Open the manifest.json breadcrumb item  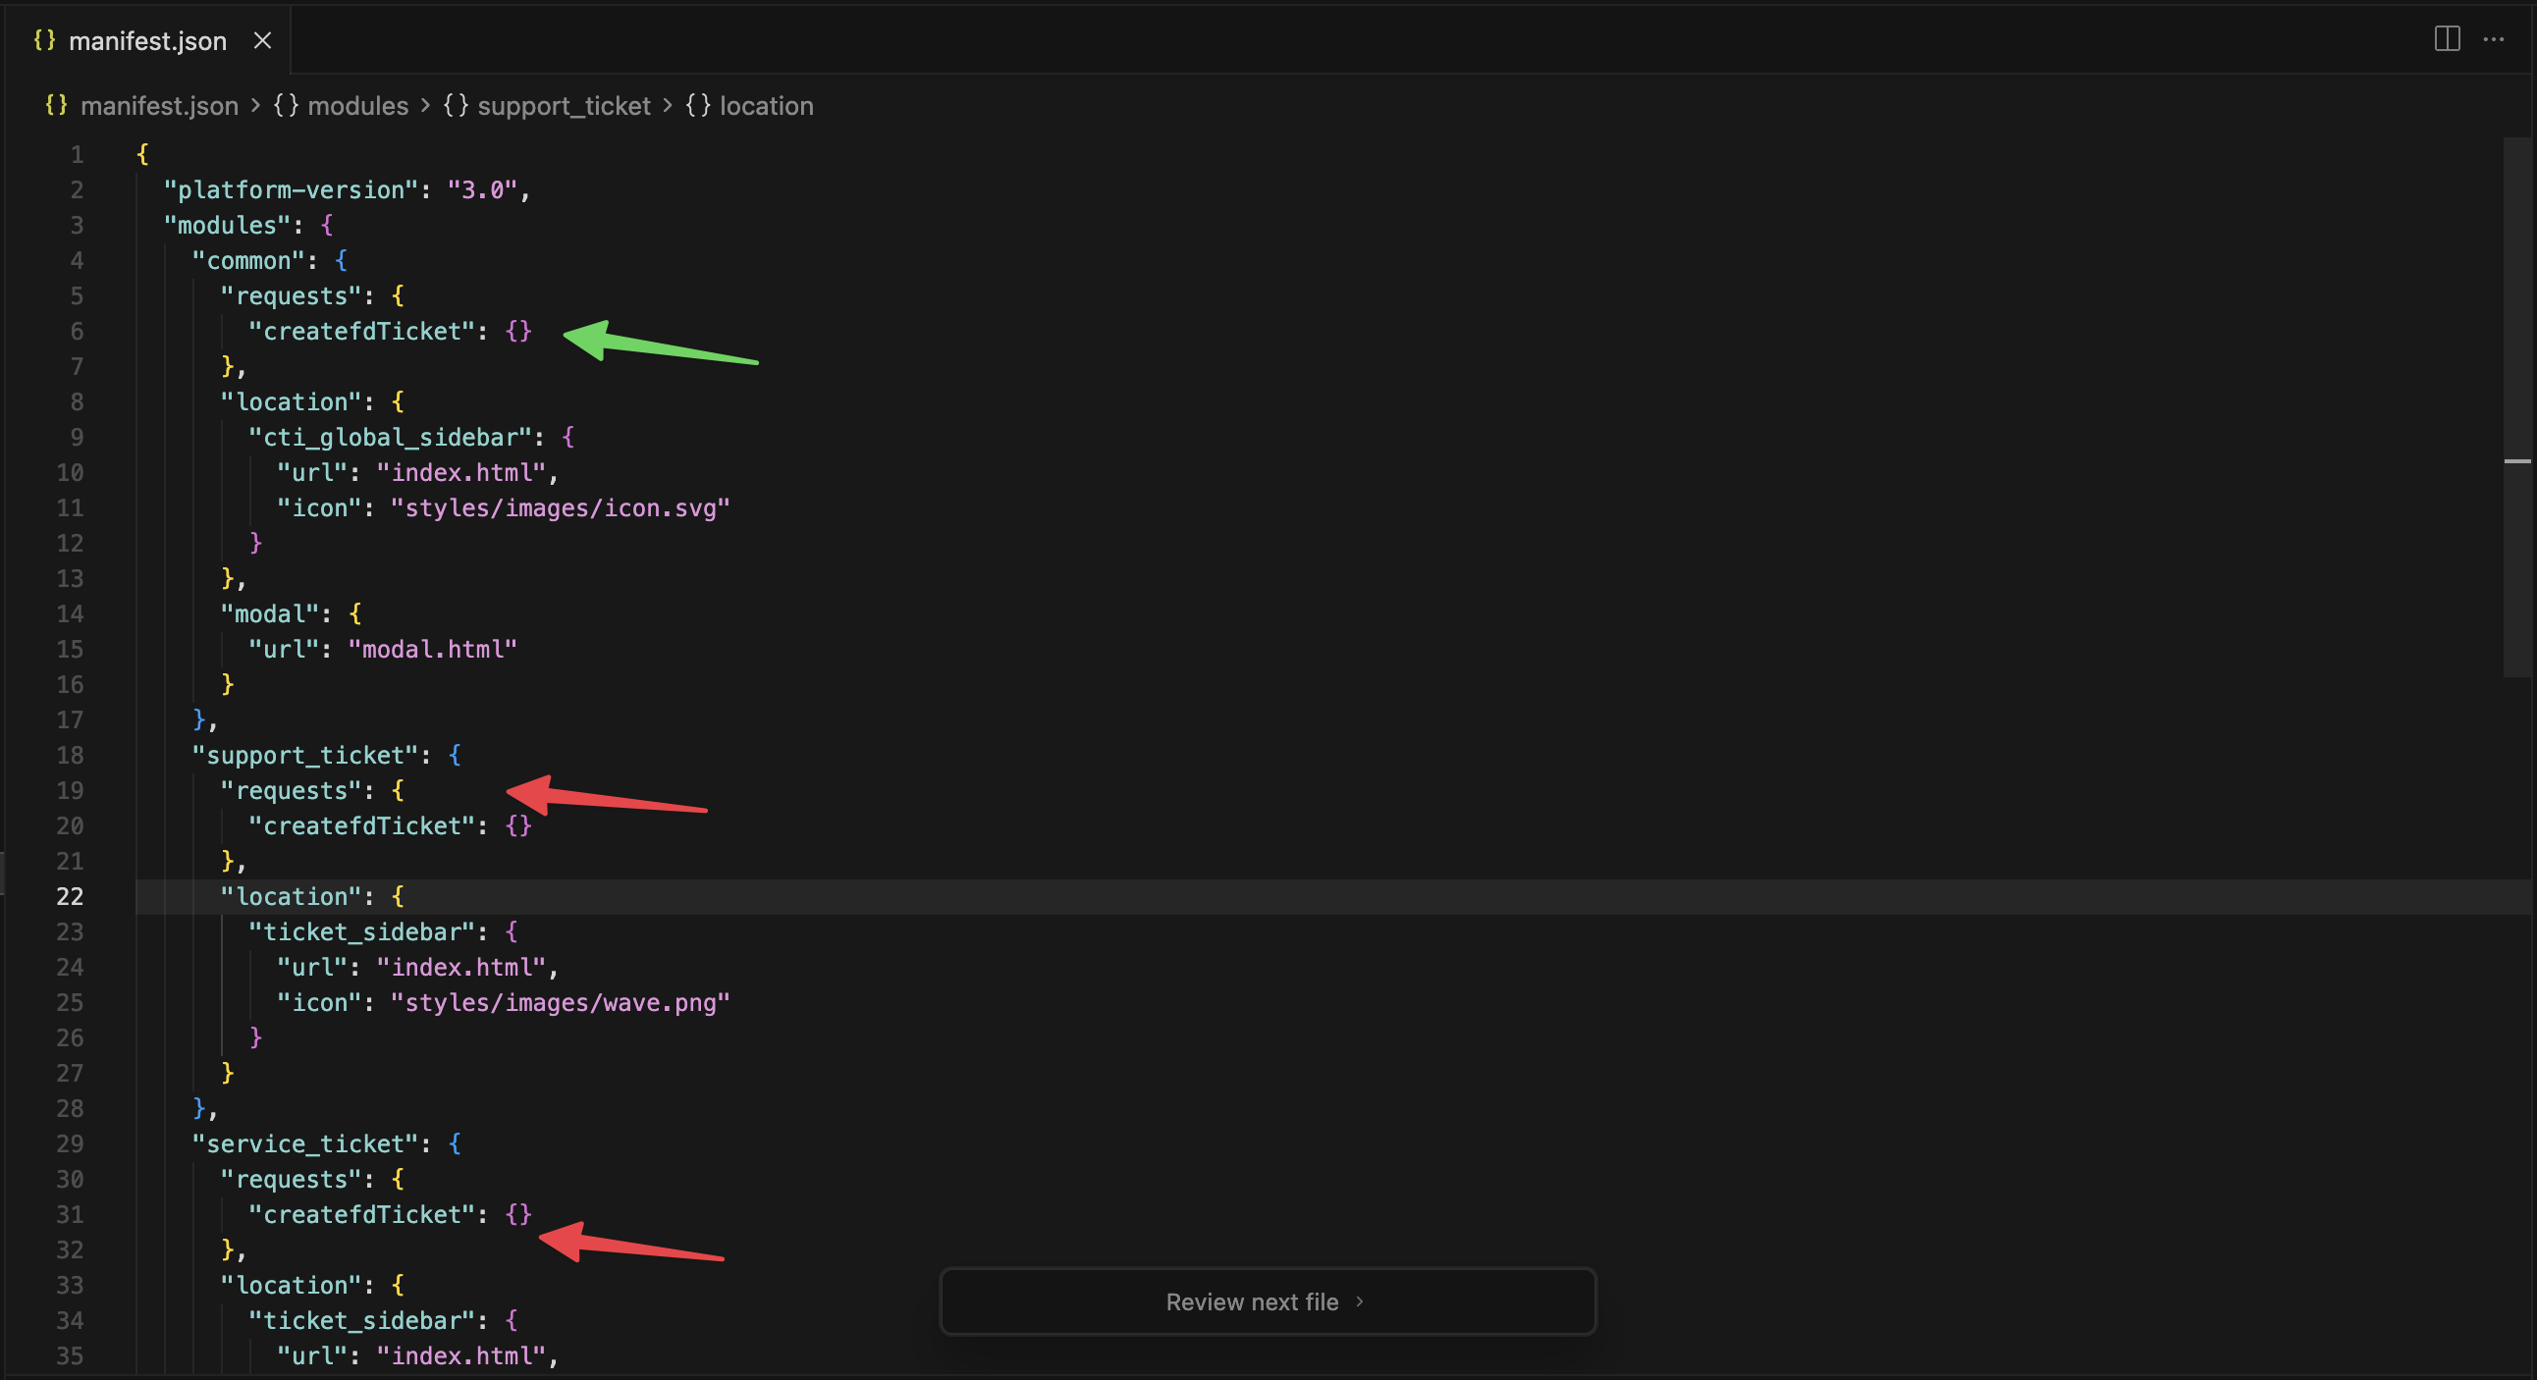tap(159, 105)
